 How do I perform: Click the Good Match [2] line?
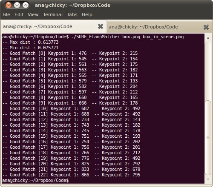pos(70,64)
